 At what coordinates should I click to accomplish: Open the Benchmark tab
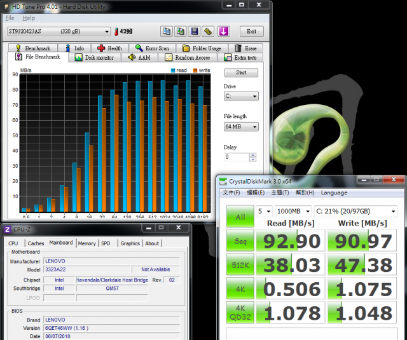pos(33,48)
